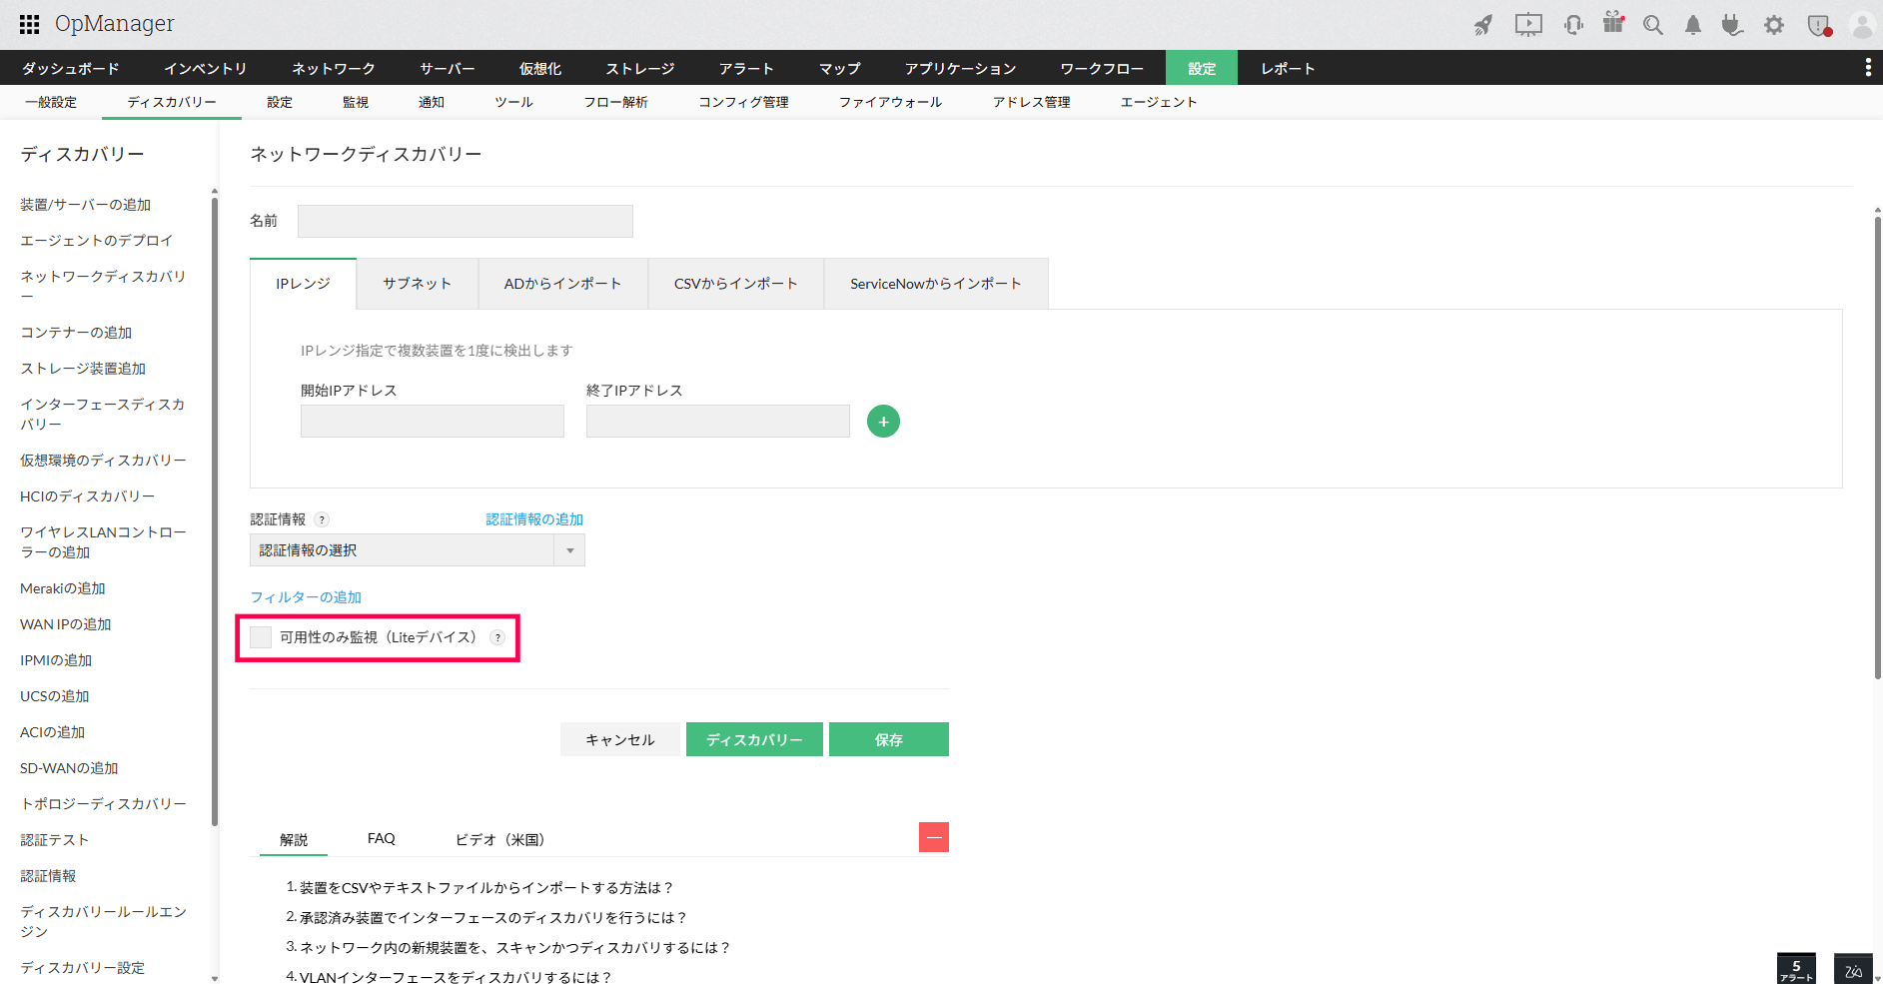Click the magnifier search icon
This screenshot has width=1883, height=984.
click(1653, 25)
